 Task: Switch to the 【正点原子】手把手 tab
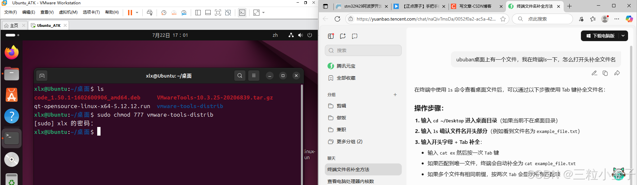pos(420,6)
